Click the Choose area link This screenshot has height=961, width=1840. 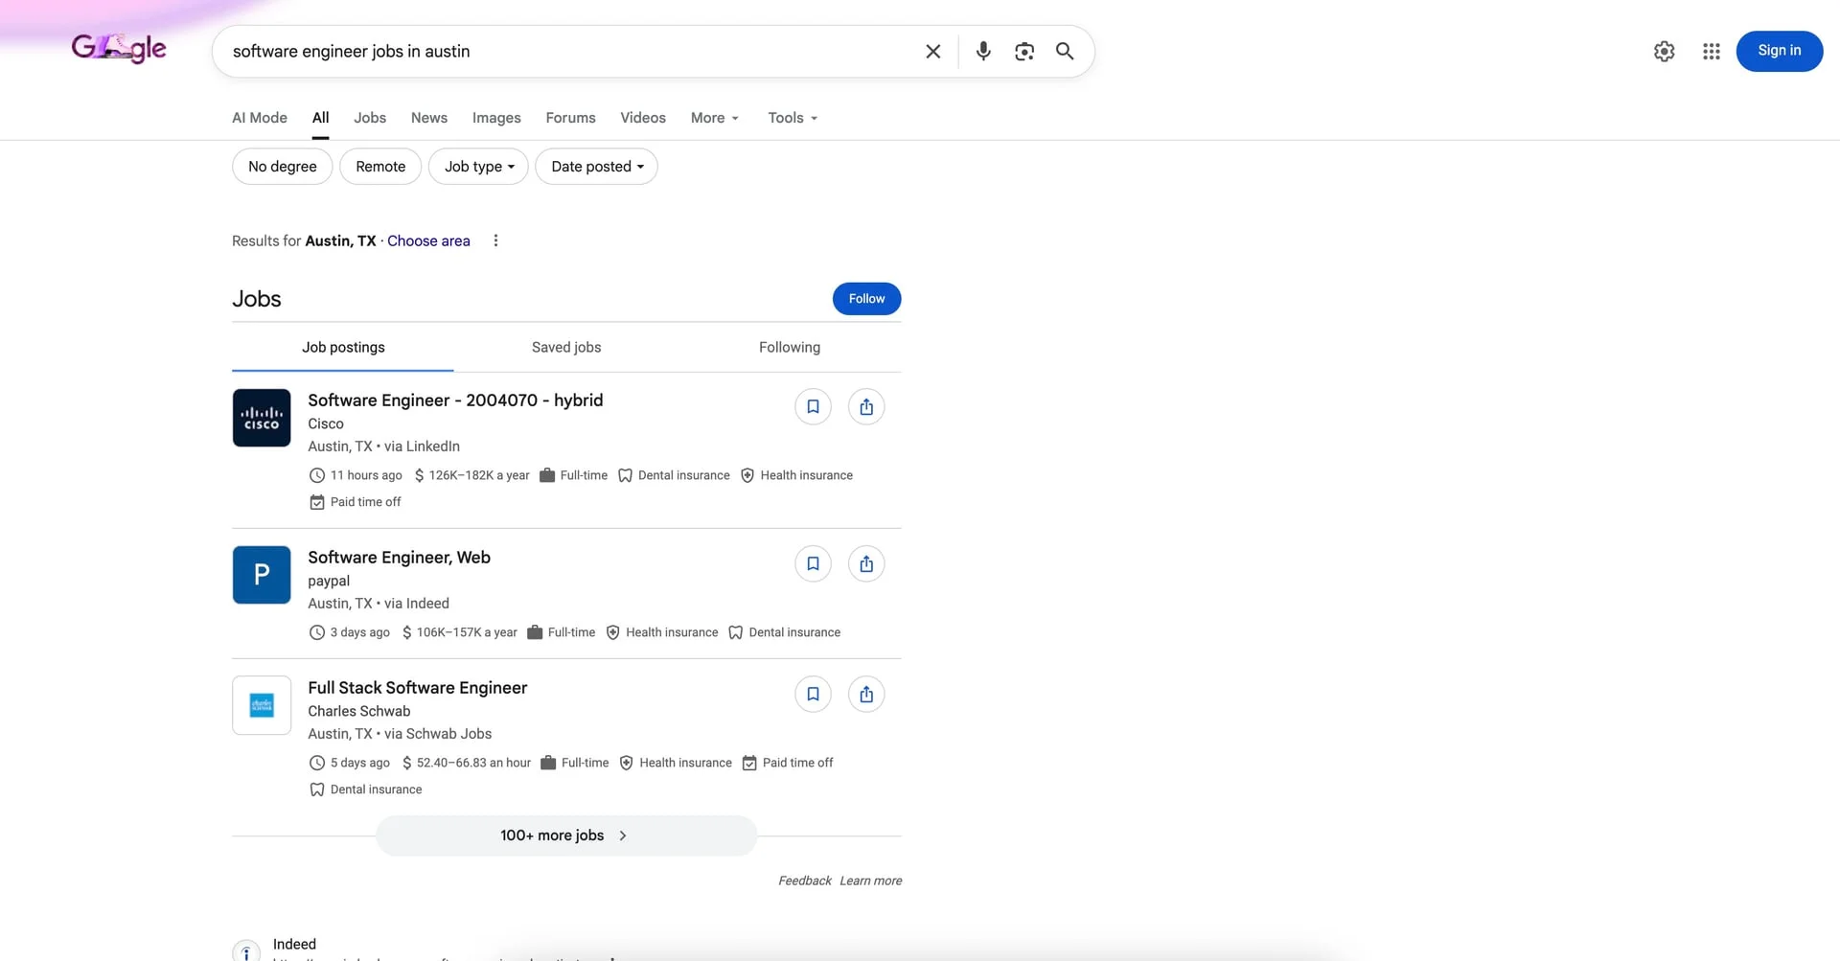[x=428, y=240]
